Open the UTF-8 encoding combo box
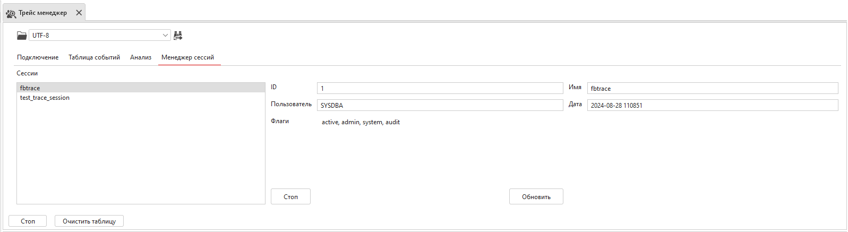848x232 pixels. 96,36
